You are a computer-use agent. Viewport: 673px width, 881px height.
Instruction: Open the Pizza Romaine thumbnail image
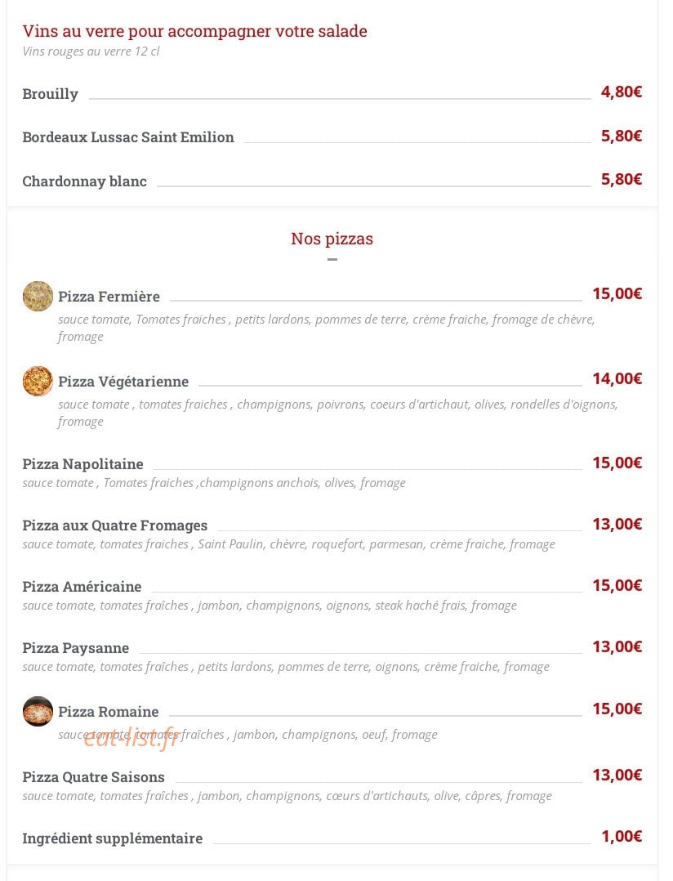point(38,711)
